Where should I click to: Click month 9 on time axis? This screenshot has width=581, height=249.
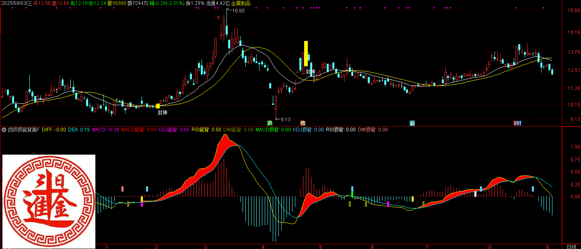coord(548,247)
